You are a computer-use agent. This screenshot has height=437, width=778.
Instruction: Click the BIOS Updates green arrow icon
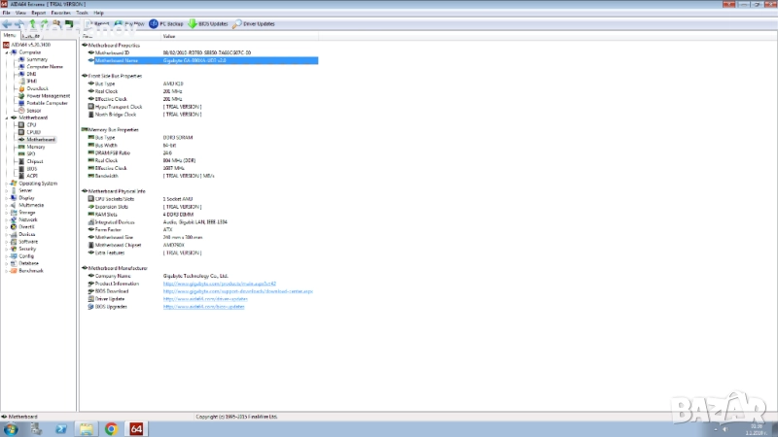(x=193, y=23)
